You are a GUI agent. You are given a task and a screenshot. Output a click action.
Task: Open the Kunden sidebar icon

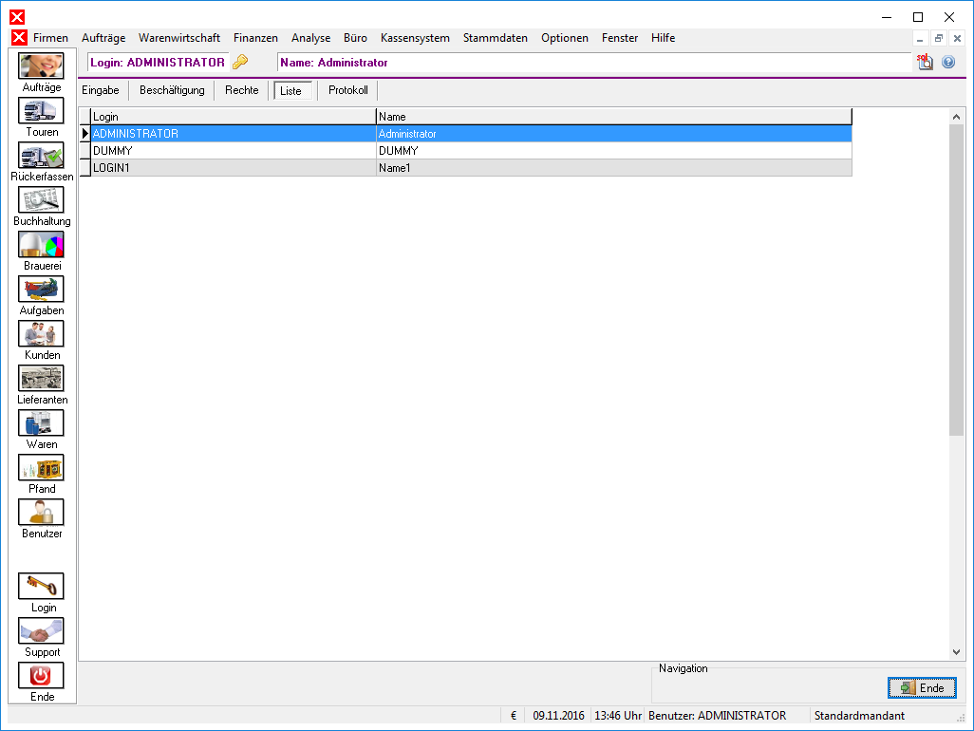(41, 333)
